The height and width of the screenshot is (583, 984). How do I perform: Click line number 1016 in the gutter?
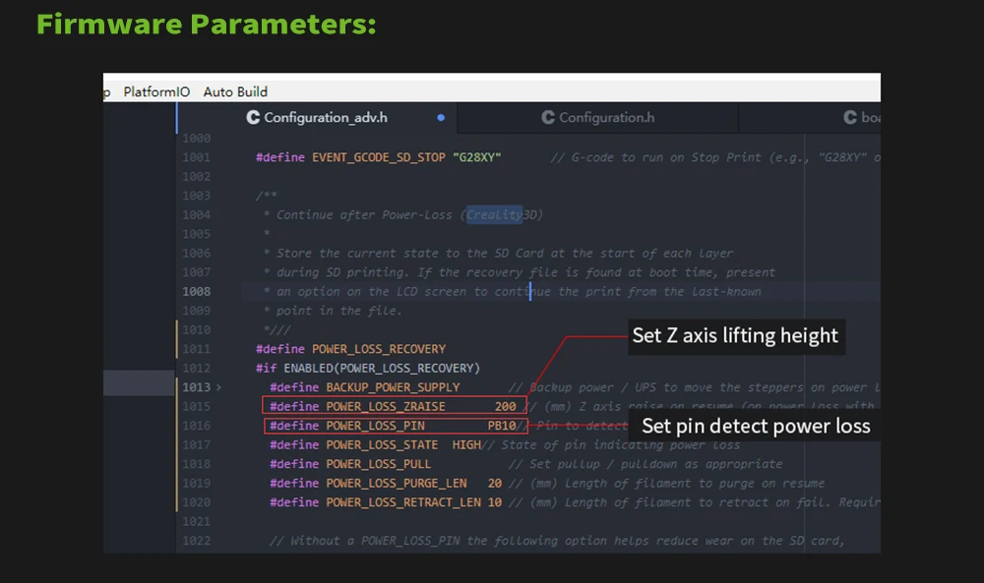point(197,426)
